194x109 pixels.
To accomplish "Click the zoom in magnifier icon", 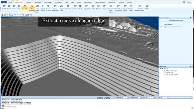I will click(23, 15).
